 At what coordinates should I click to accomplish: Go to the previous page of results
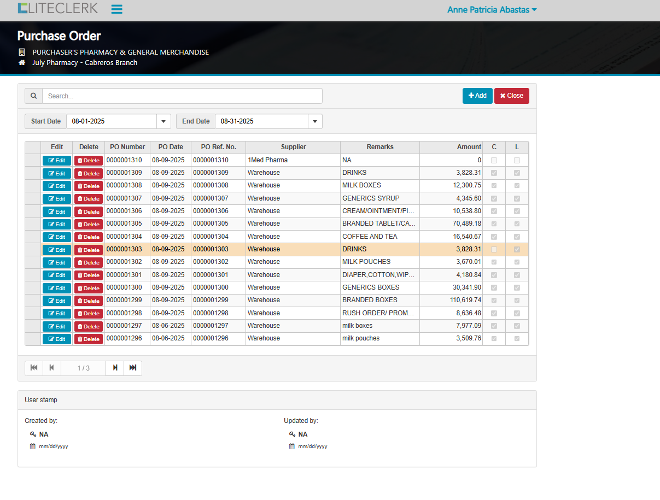52,368
